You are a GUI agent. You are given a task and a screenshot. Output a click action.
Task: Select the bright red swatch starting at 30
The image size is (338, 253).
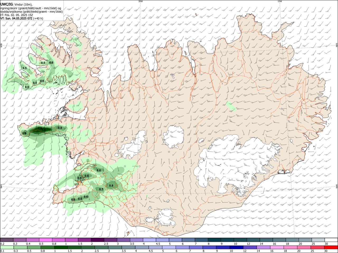pyautogui.click(x=331, y=247)
